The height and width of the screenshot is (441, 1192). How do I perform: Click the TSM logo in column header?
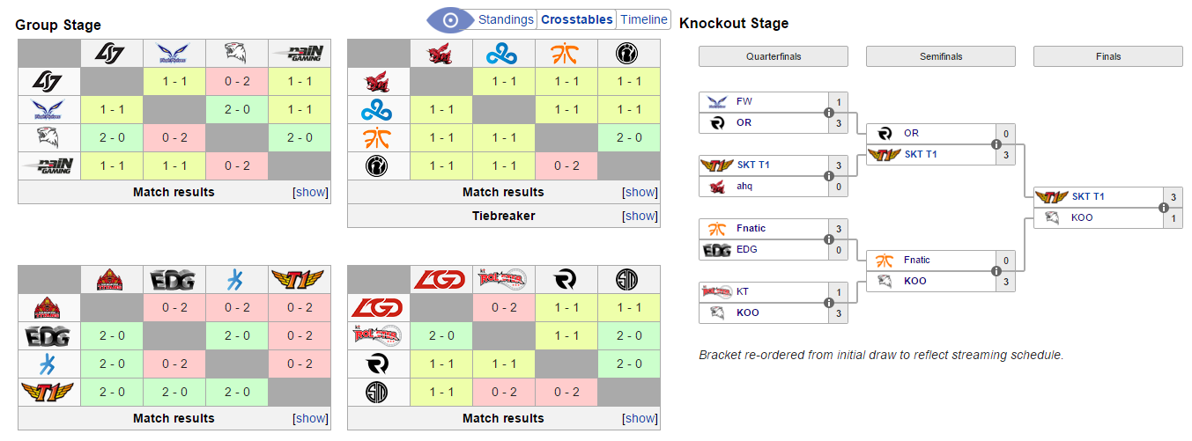[628, 281]
